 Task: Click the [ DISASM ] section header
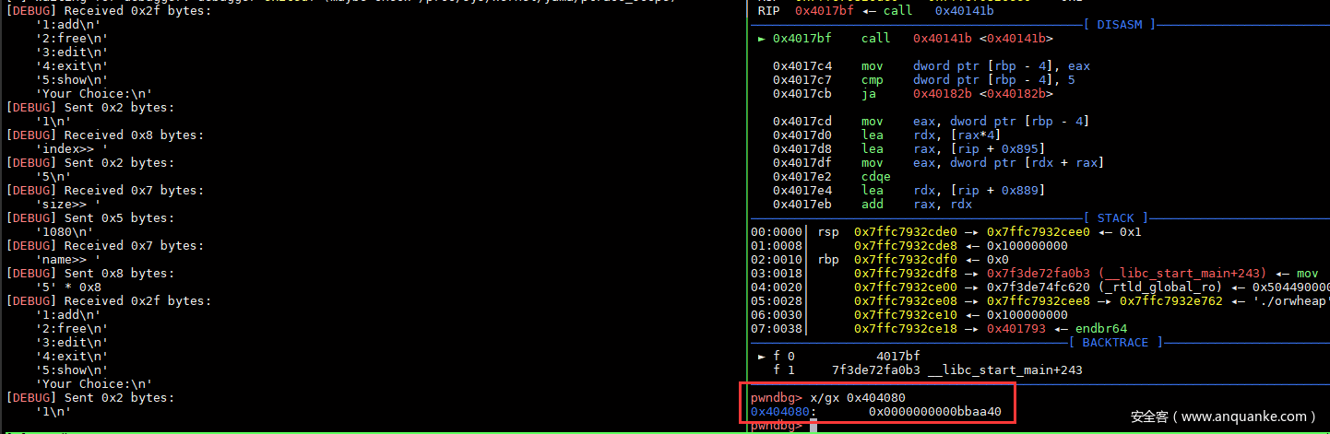(x=1122, y=24)
